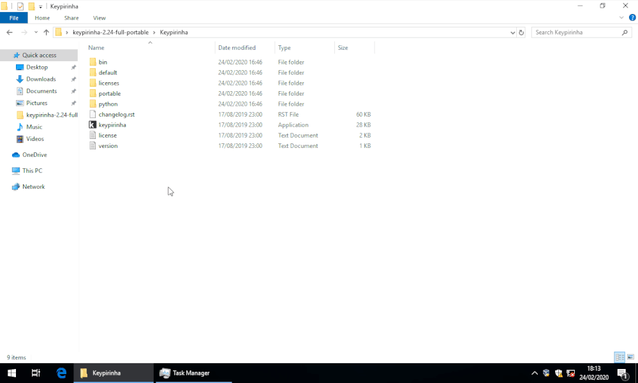Refresh the current folder view
638x383 pixels.
tap(521, 33)
